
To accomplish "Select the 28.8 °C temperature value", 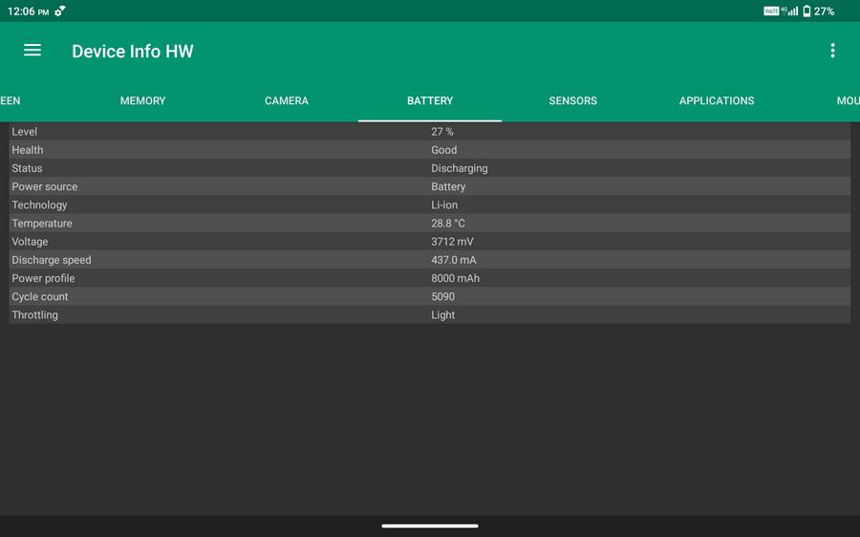I will [x=448, y=224].
